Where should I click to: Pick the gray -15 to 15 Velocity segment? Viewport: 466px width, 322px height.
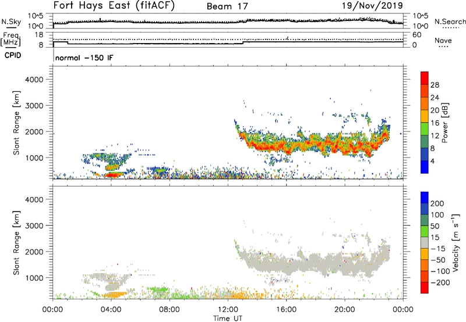tap(425, 242)
